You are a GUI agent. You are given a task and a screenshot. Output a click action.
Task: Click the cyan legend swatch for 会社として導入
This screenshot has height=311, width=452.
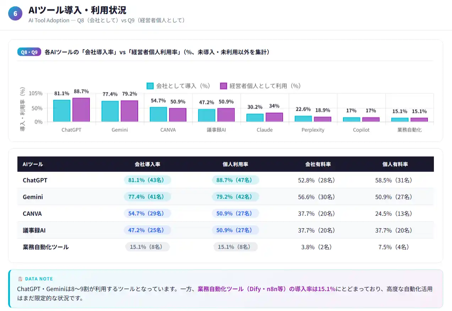150,86
